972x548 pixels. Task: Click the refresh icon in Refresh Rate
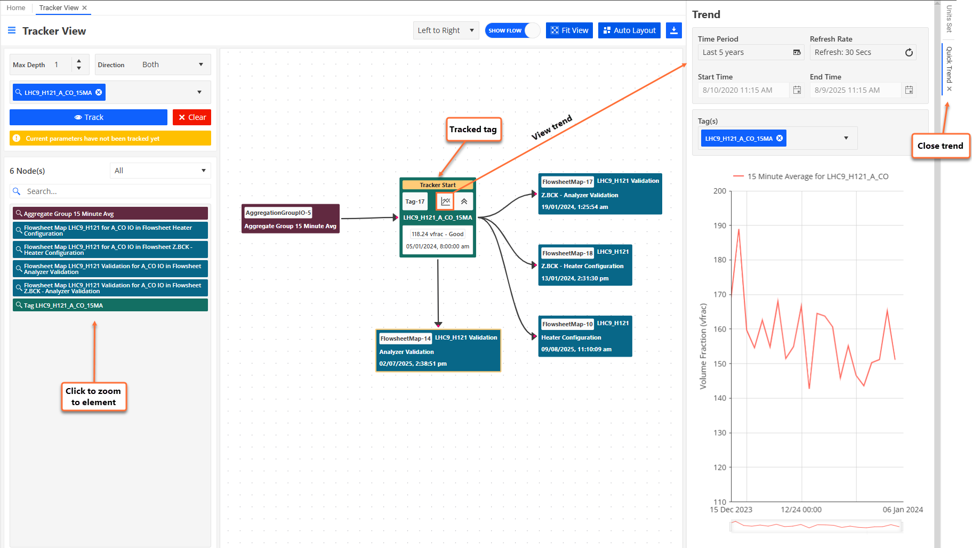pos(909,52)
